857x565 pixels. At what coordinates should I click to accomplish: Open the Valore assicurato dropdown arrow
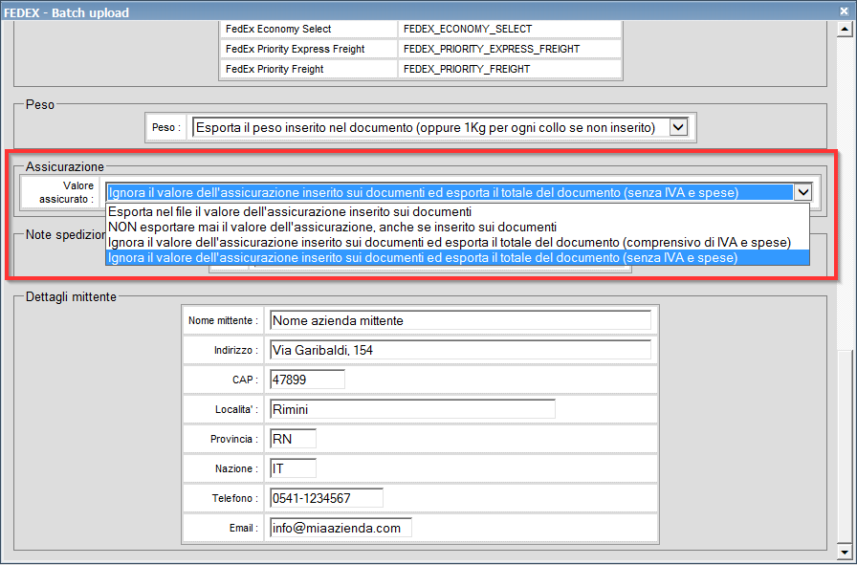[802, 192]
